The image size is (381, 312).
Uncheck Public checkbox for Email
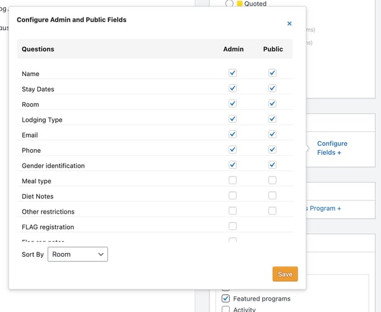[x=272, y=134]
